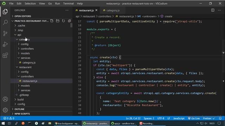
Task: Switch to app.js sandbox-koa taskbar window
Action: pos(124,123)
